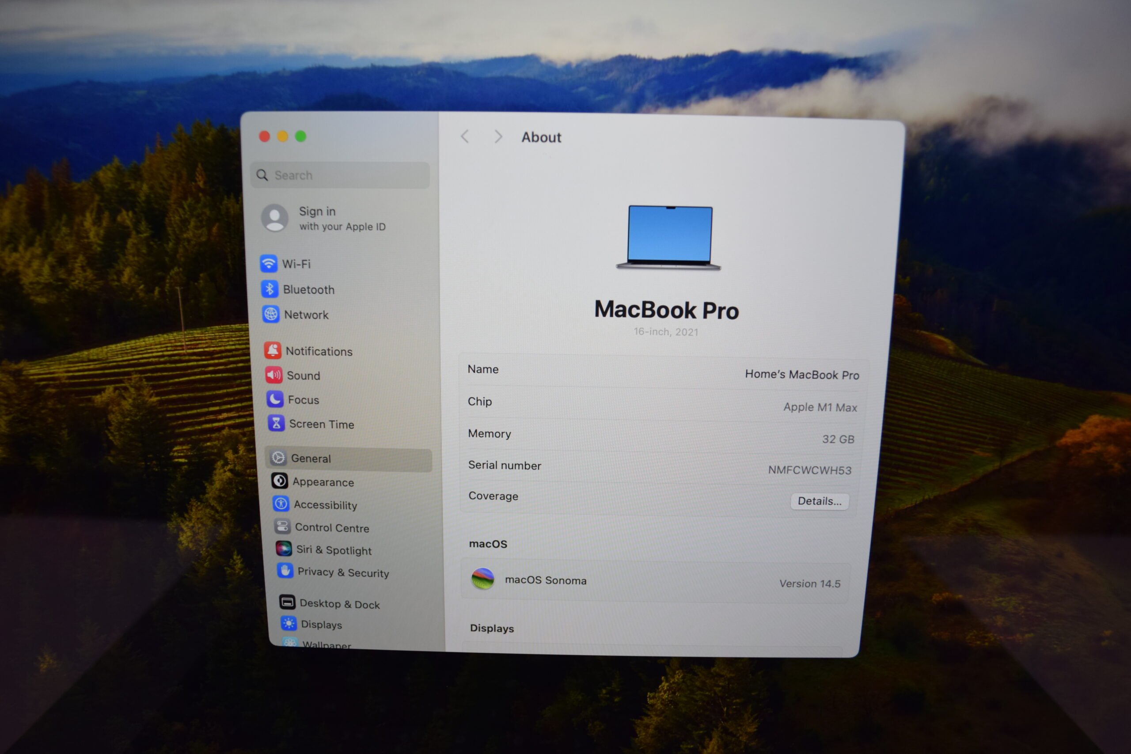The height and width of the screenshot is (754, 1131).
Task: Click the Coverage row label
Action: [x=493, y=496]
